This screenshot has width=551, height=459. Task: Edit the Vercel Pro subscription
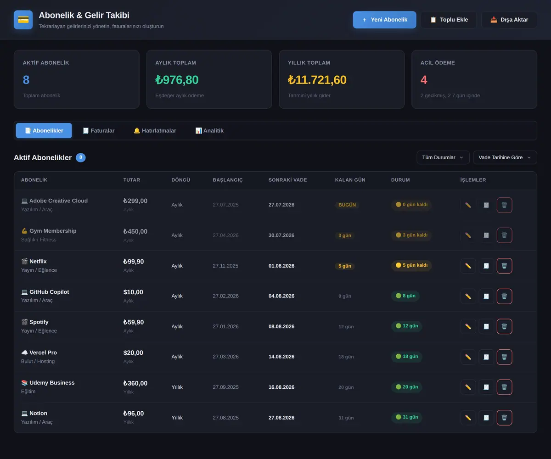tap(468, 357)
